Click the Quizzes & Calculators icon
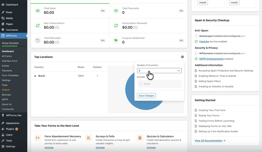This screenshot has height=152, width=262. [140, 138]
